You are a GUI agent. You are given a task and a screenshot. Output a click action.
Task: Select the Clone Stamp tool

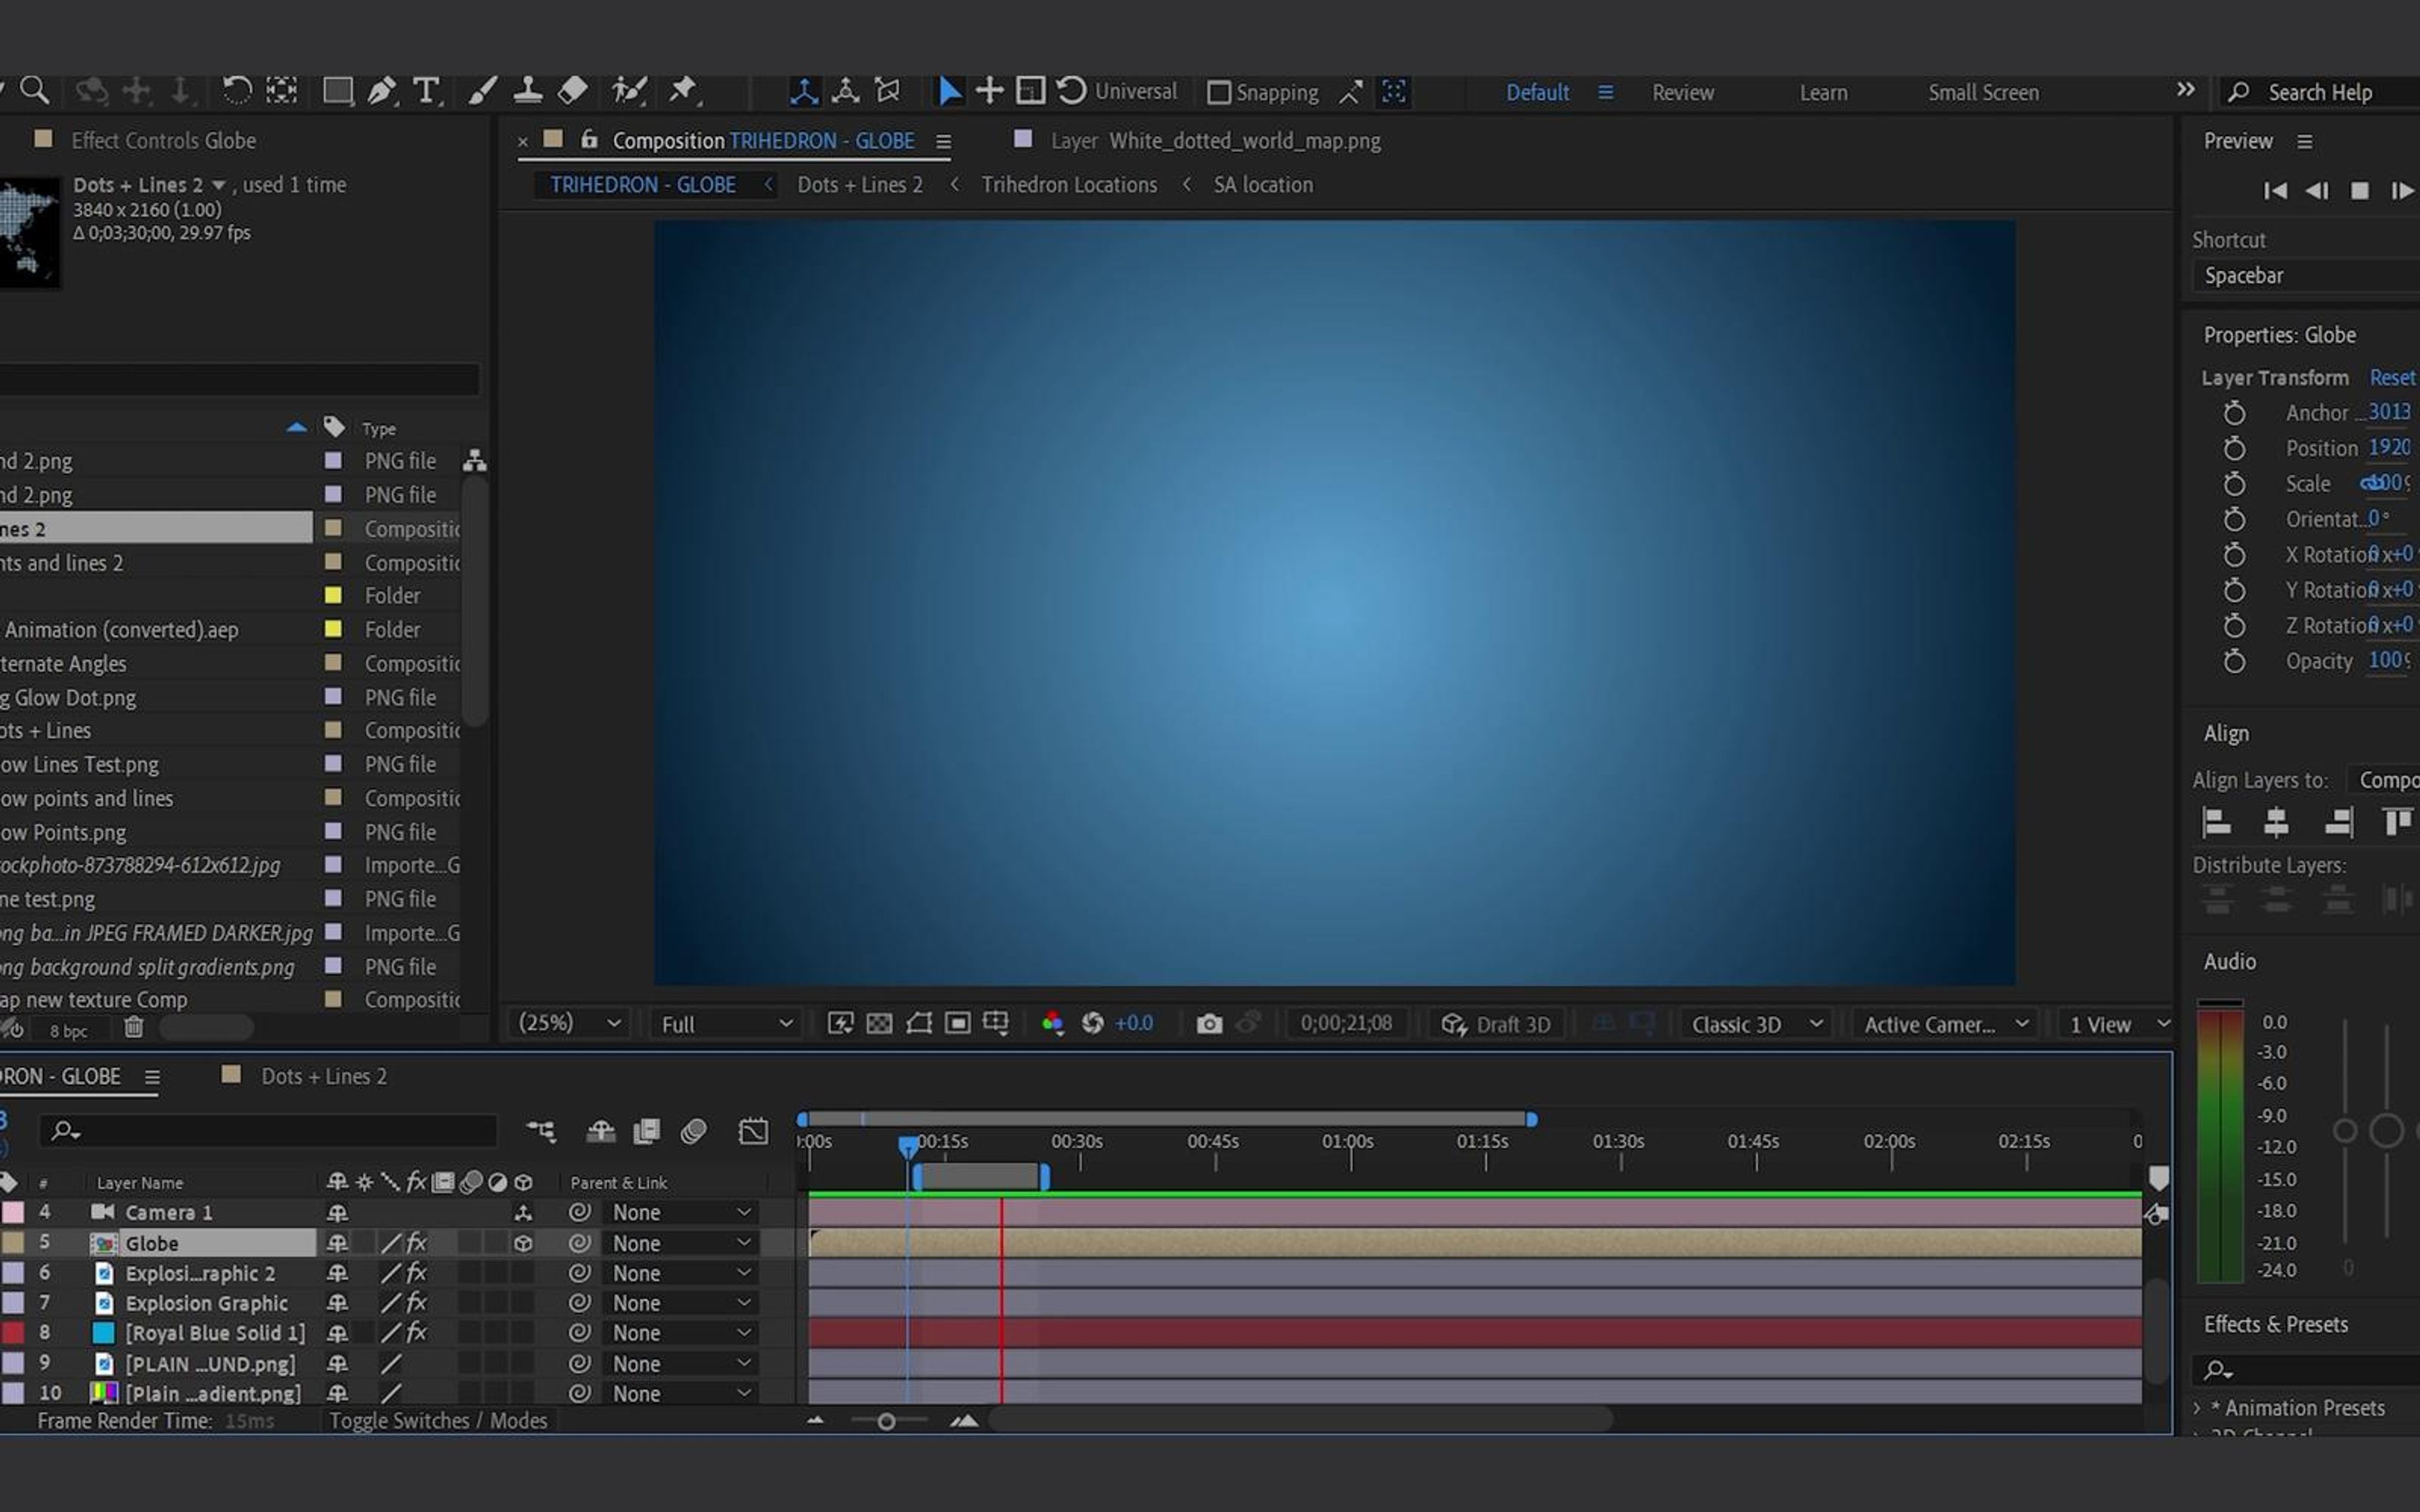coord(527,91)
